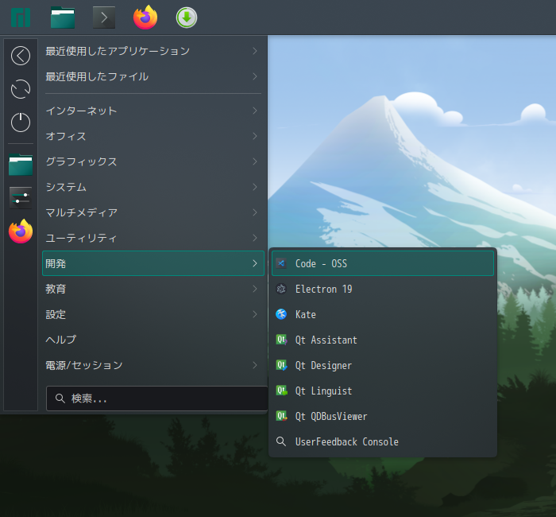Click the Manjaro application launcher icon
The height and width of the screenshot is (517, 556).
(x=21, y=17)
